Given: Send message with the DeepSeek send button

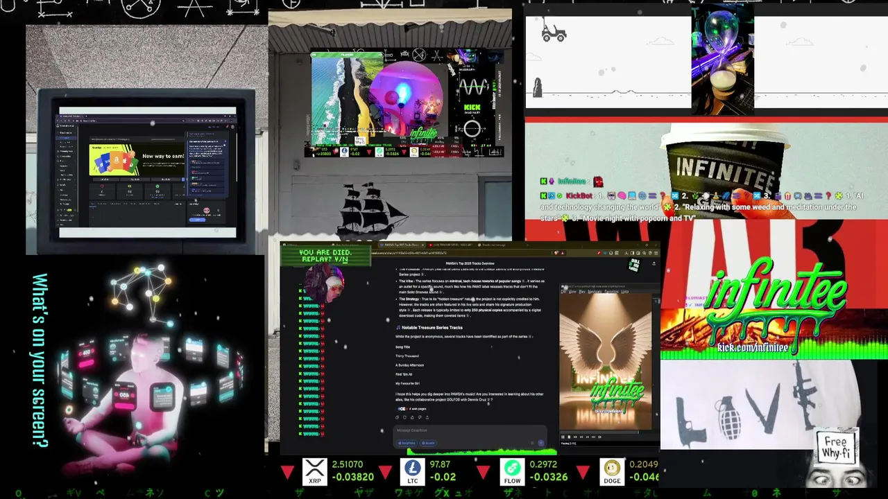Looking at the screenshot, I should pos(540,443).
